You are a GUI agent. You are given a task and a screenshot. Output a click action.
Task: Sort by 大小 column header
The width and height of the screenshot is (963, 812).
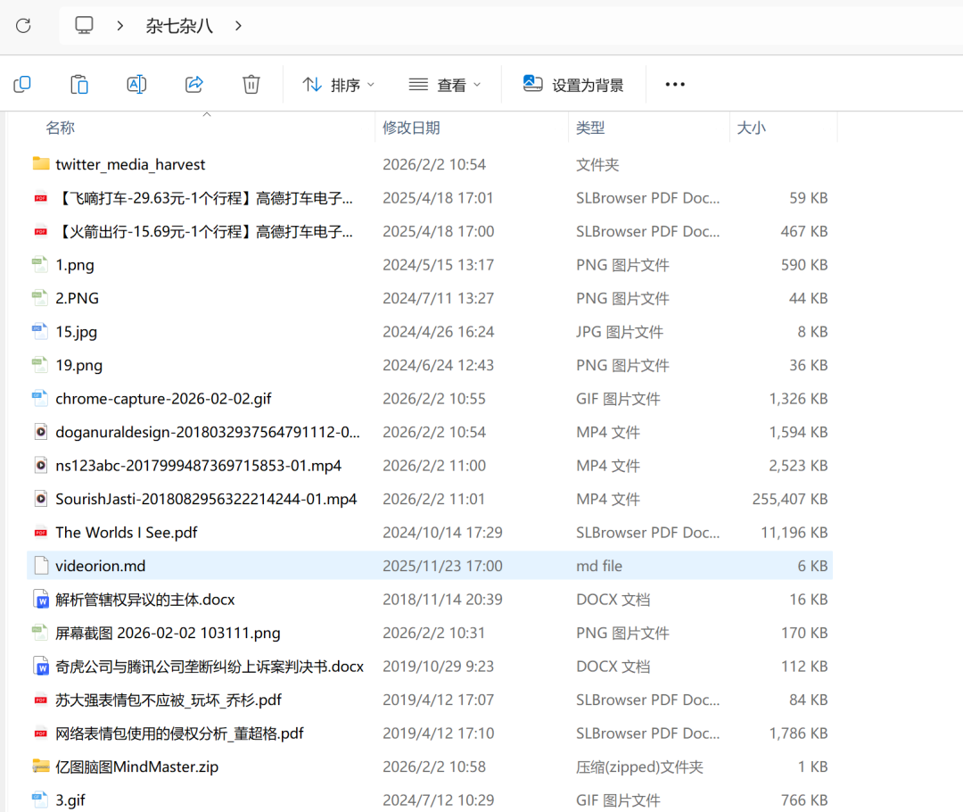point(751,128)
